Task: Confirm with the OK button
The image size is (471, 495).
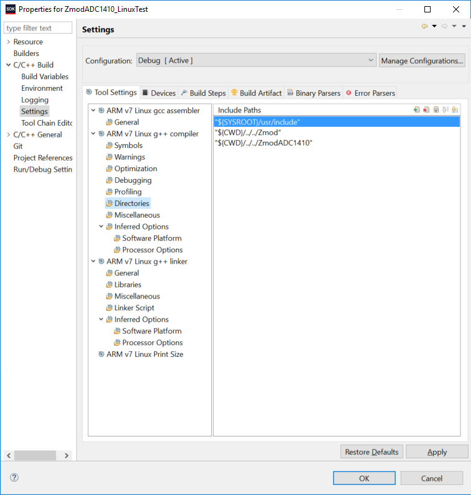Action: pos(364,478)
